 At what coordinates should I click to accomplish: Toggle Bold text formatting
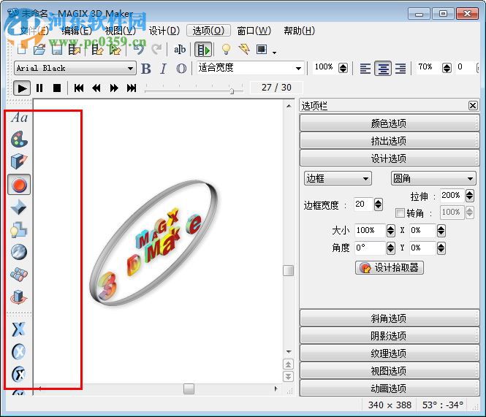click(x=146, y=69)
